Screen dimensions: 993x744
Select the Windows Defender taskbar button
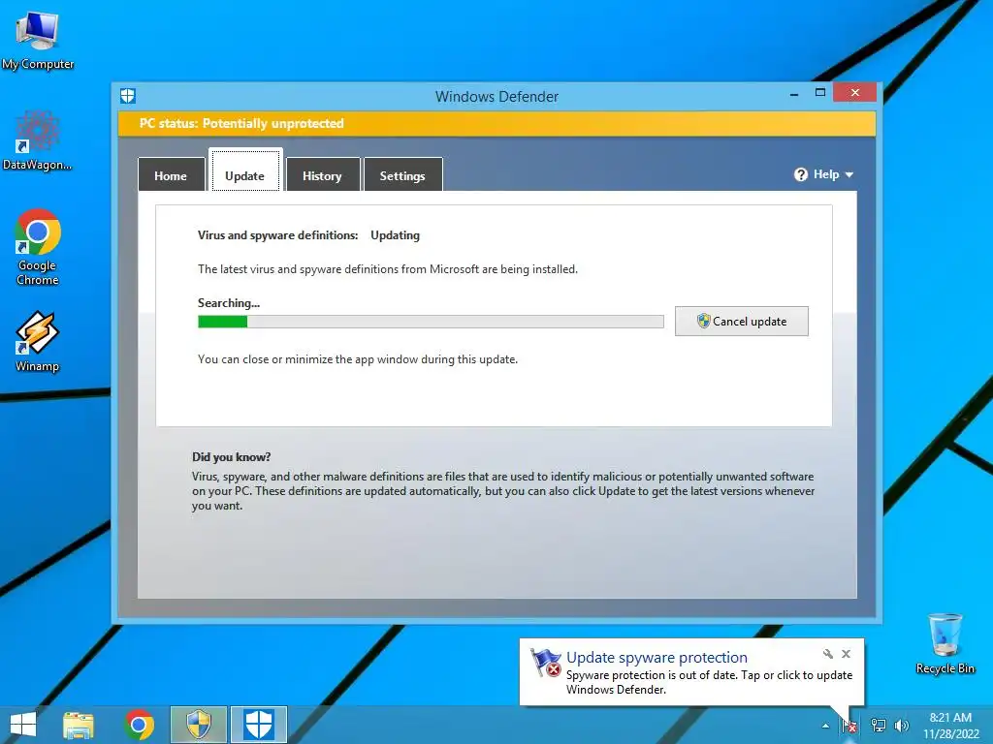(x=258, y=725)
